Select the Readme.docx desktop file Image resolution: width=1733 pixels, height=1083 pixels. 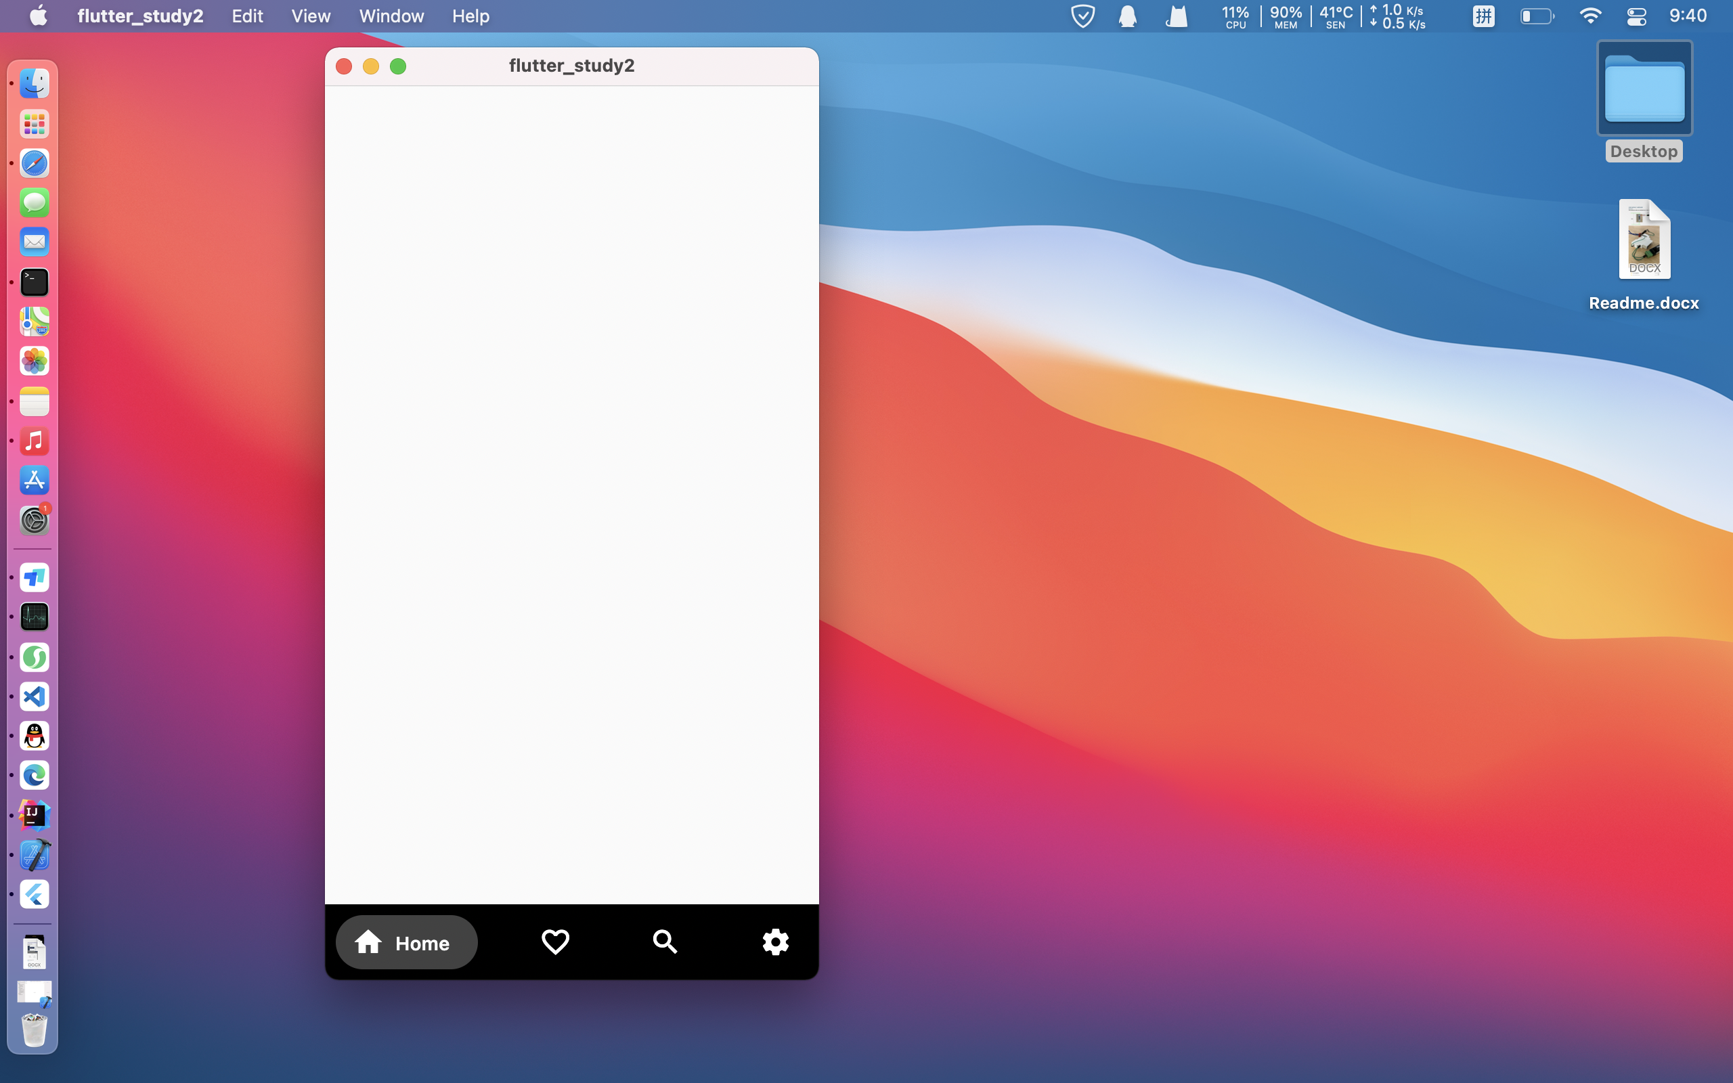tap(1644, 241)
